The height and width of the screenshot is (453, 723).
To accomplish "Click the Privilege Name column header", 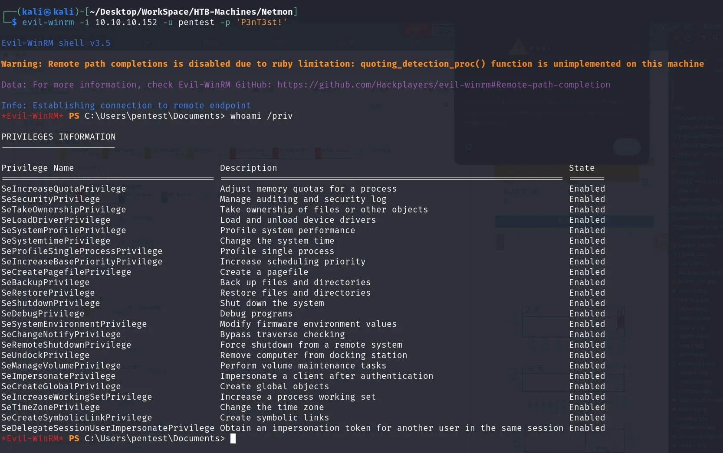I will 38,168.
